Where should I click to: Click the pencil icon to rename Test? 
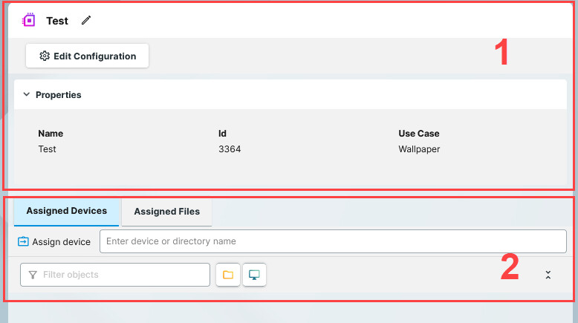pyautogui.click(x=86, y=21)
